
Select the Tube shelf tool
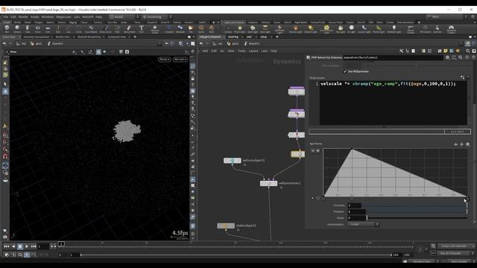[28, 29]
